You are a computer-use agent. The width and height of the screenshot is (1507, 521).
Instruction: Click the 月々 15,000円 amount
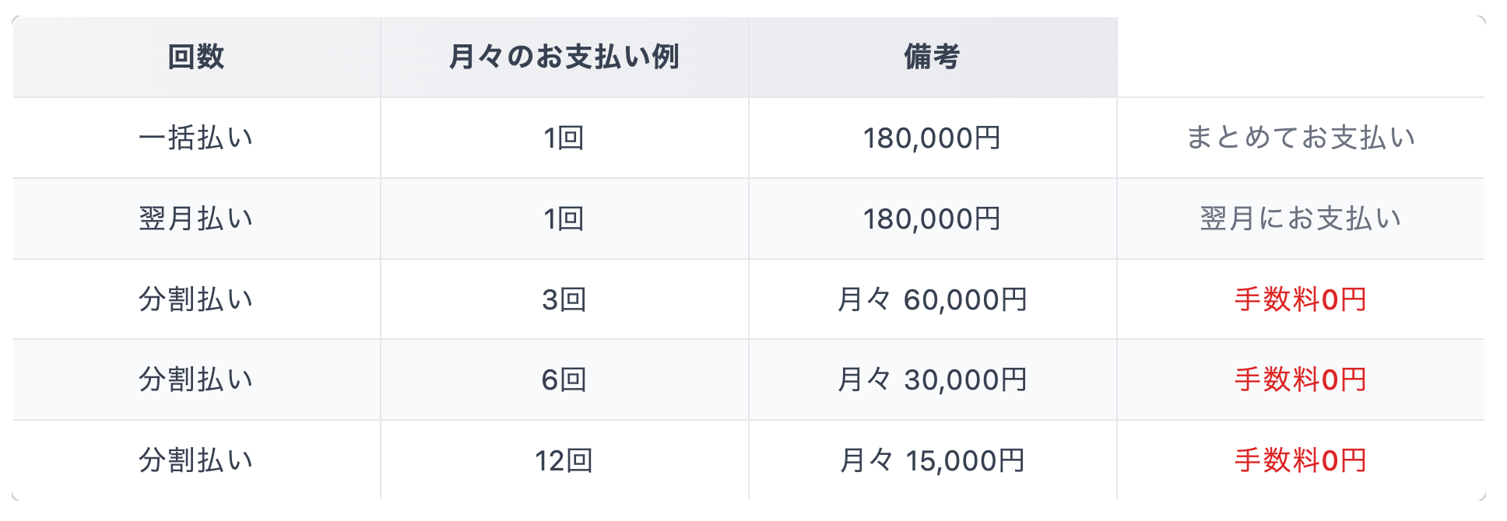tap(932, 460)
